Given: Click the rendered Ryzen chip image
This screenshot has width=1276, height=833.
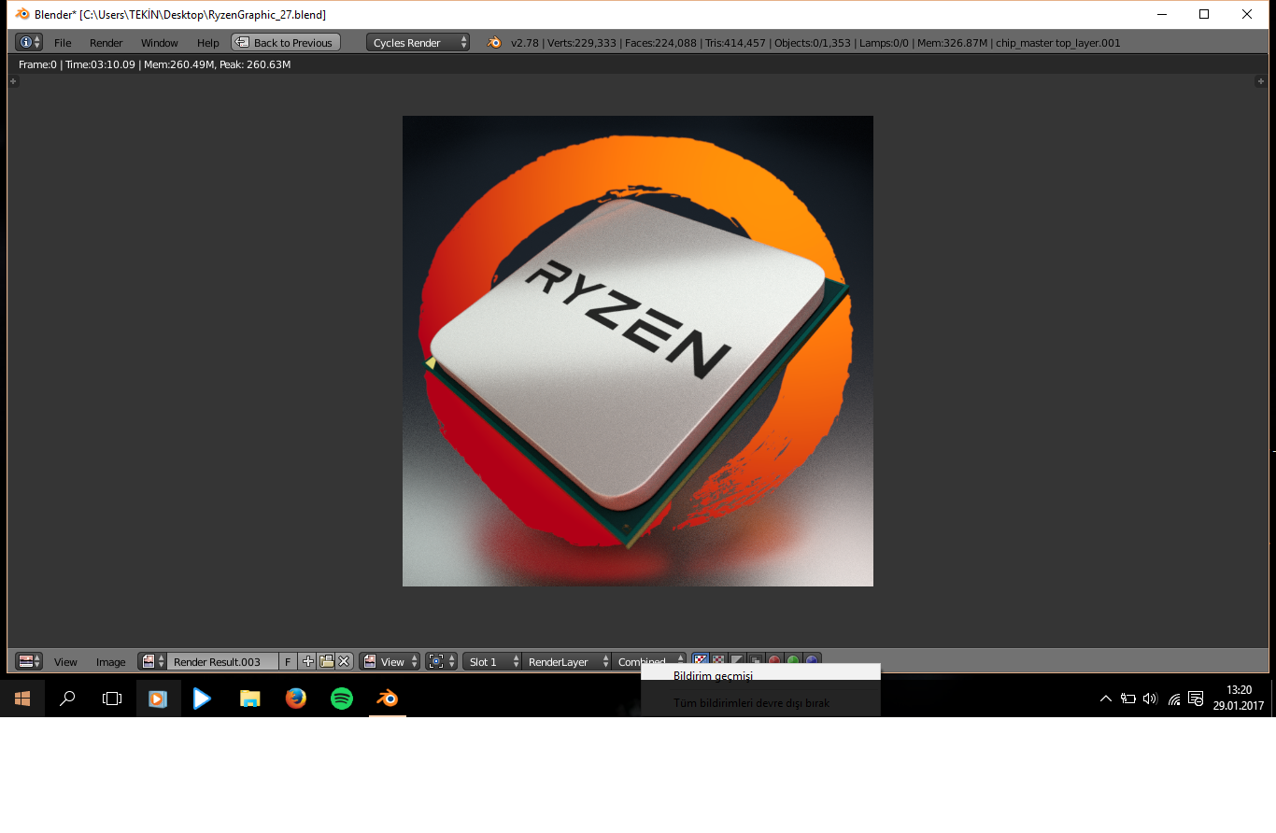Looking at the screenshot, I should click(638, 351).
